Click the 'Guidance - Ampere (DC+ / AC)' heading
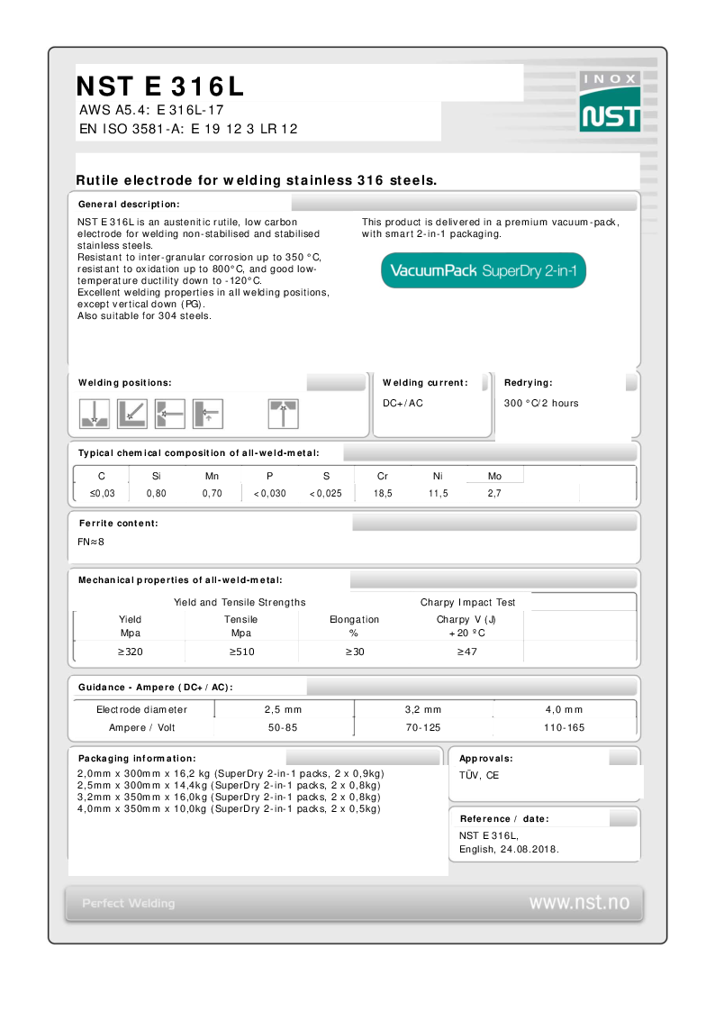The image size is (715, 1012). pyautogui.click(x=156, y=688)
